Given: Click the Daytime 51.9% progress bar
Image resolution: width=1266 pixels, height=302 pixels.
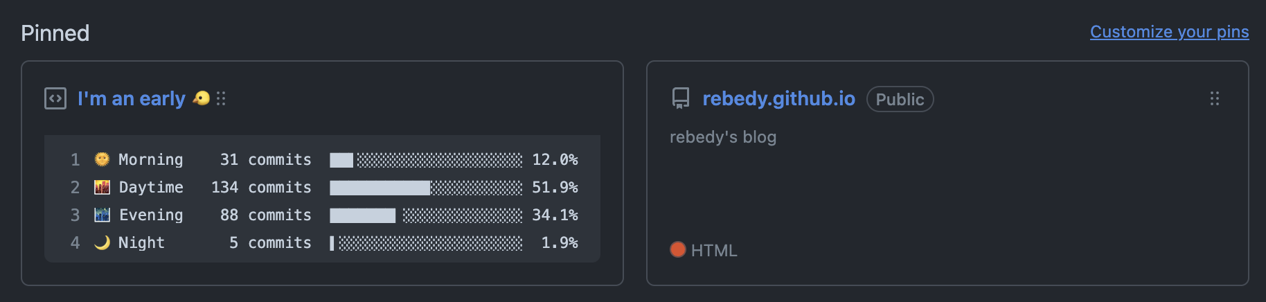Looking at the screenshot, I should (x=426, y=187).
